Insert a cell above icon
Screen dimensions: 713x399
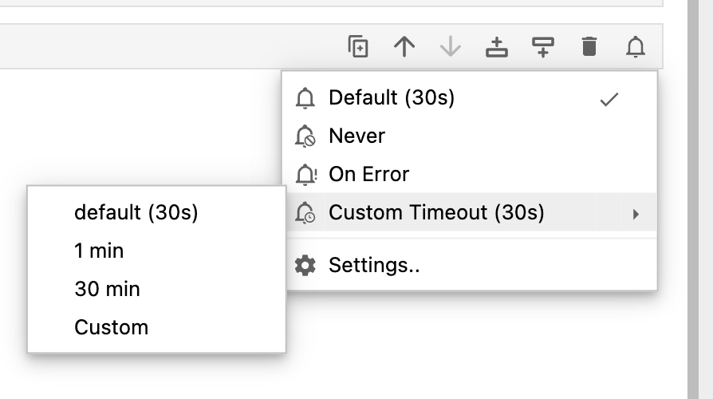(497, 47)
